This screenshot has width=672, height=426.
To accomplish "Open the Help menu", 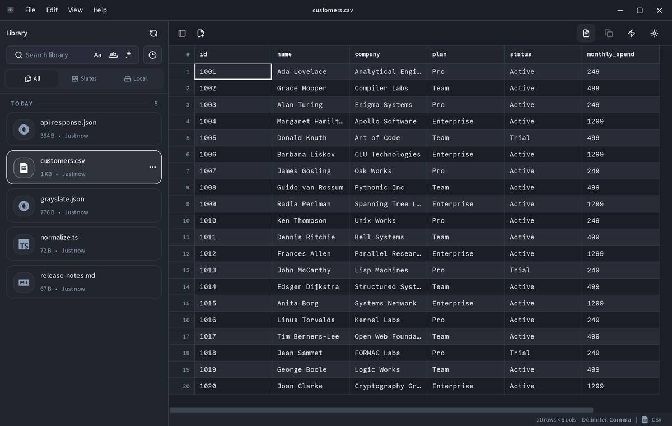I will [100, 10].
